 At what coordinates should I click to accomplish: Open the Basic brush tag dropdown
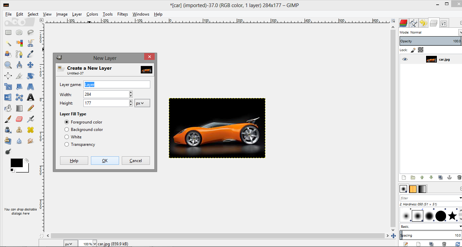point(431,226)
